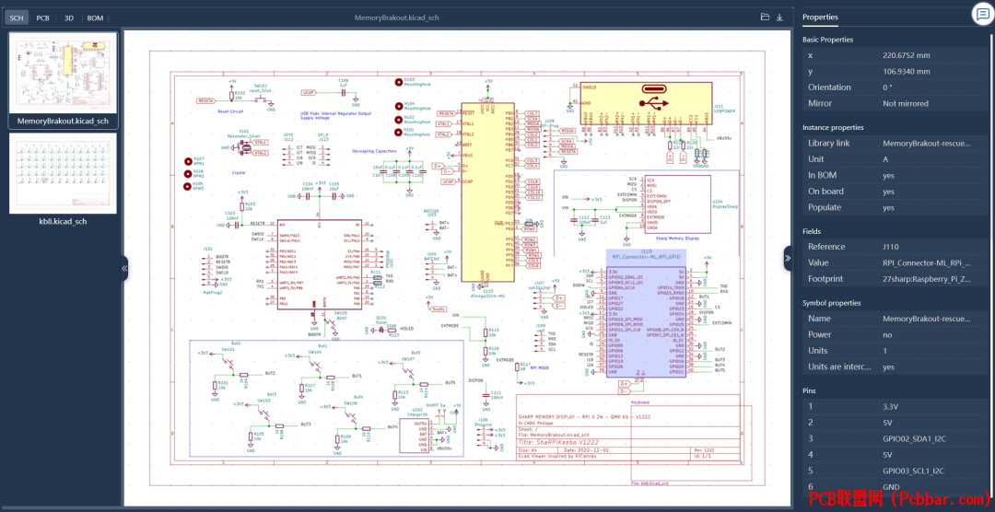This screenshot has height=512, width=995.
Task: Click the Orientation 0° row
Action: (x=895, y=87)
